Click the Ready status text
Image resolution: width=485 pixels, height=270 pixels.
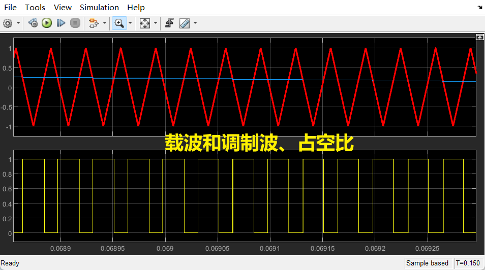pos(10,263)
